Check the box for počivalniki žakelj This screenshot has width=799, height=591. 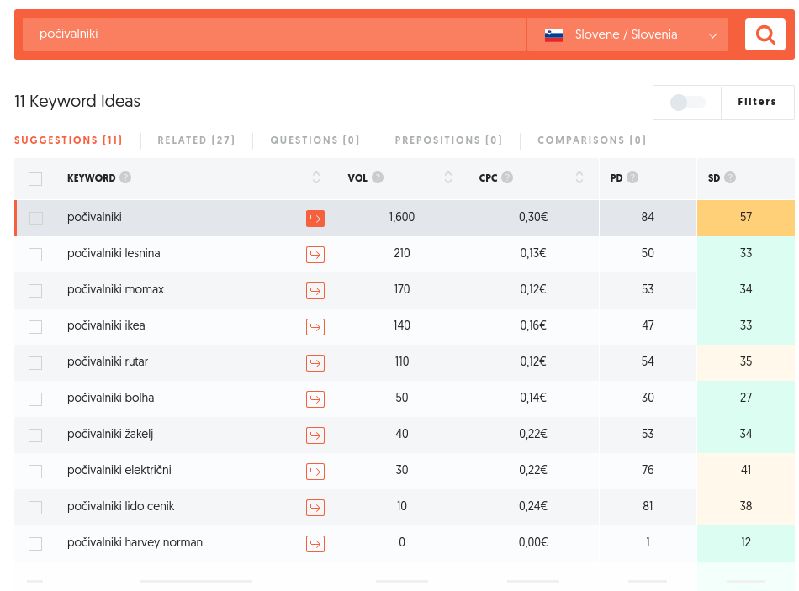click(35, 435)
